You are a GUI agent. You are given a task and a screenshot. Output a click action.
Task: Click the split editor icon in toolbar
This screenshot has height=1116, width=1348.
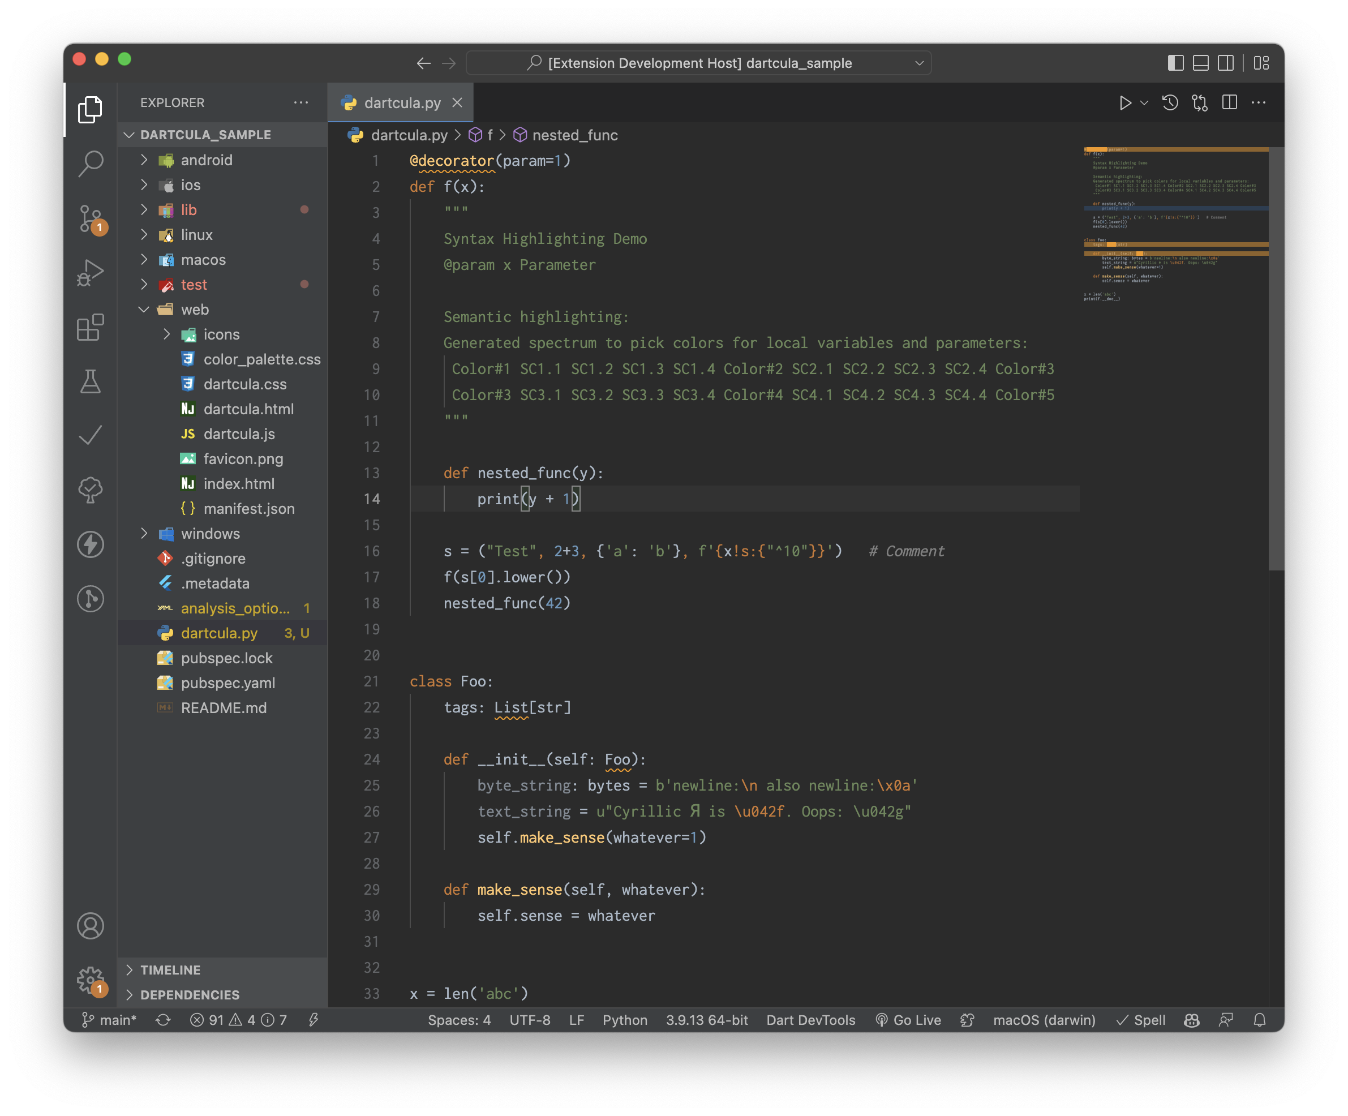1228,103
